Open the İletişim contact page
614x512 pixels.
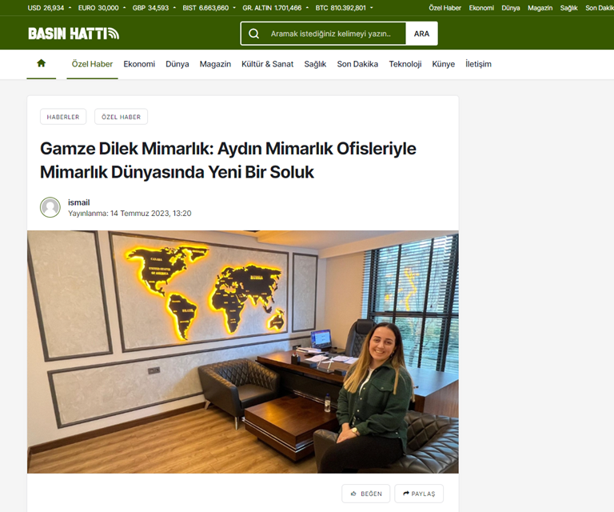478,64
